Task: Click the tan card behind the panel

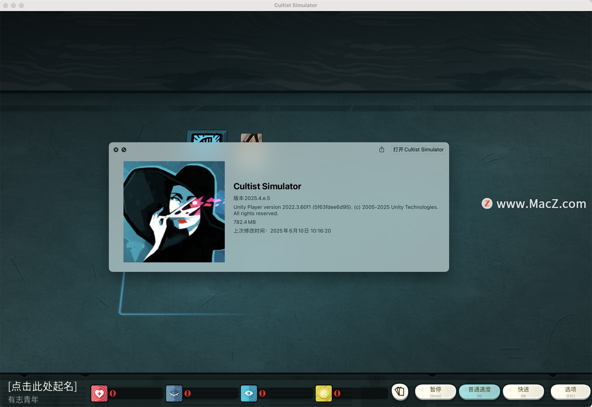Action: click(x=251, y=138)
